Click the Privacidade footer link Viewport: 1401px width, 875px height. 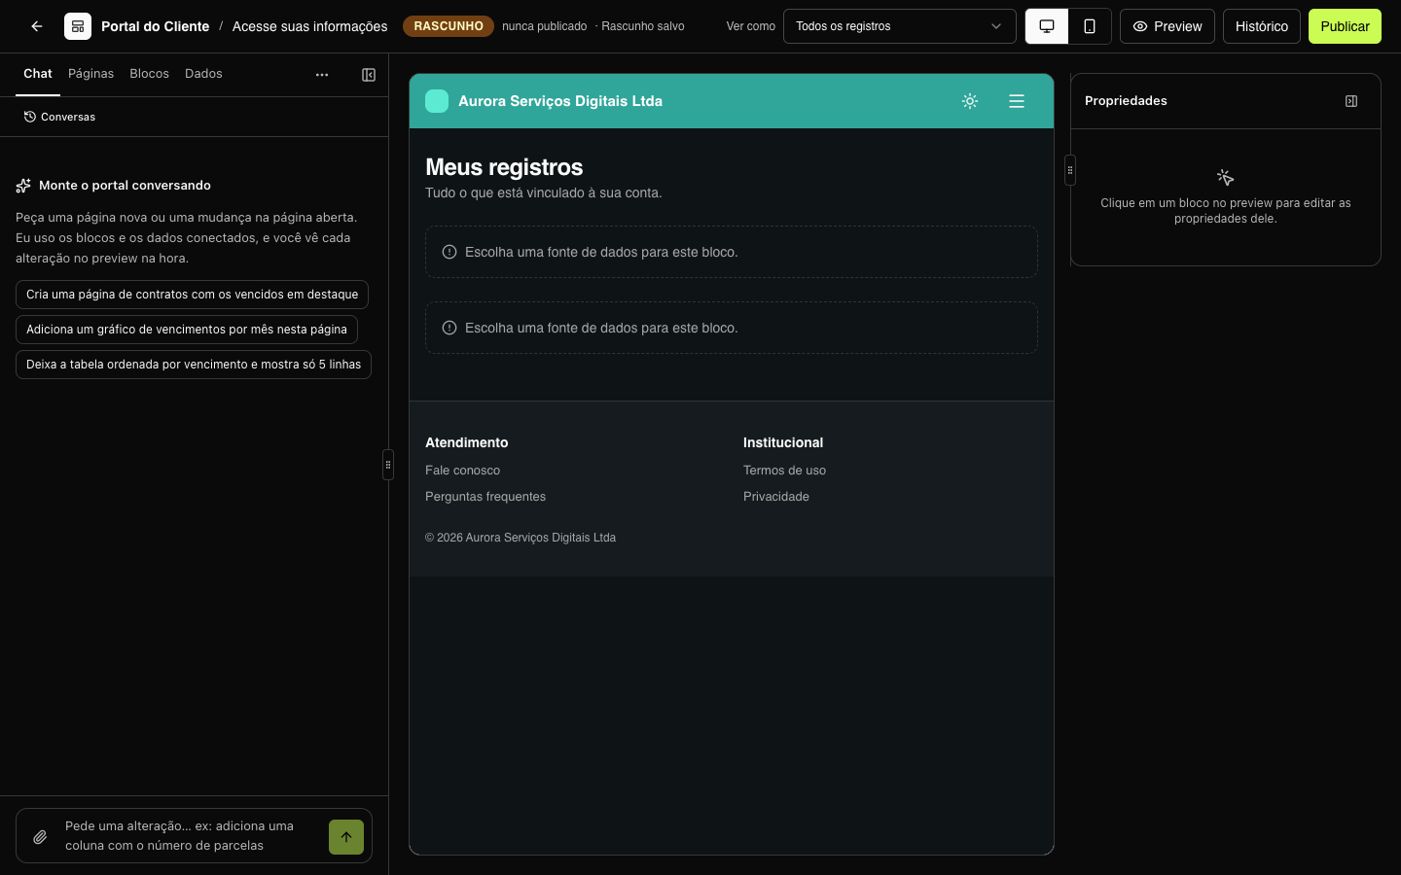(x=776, y=497)
